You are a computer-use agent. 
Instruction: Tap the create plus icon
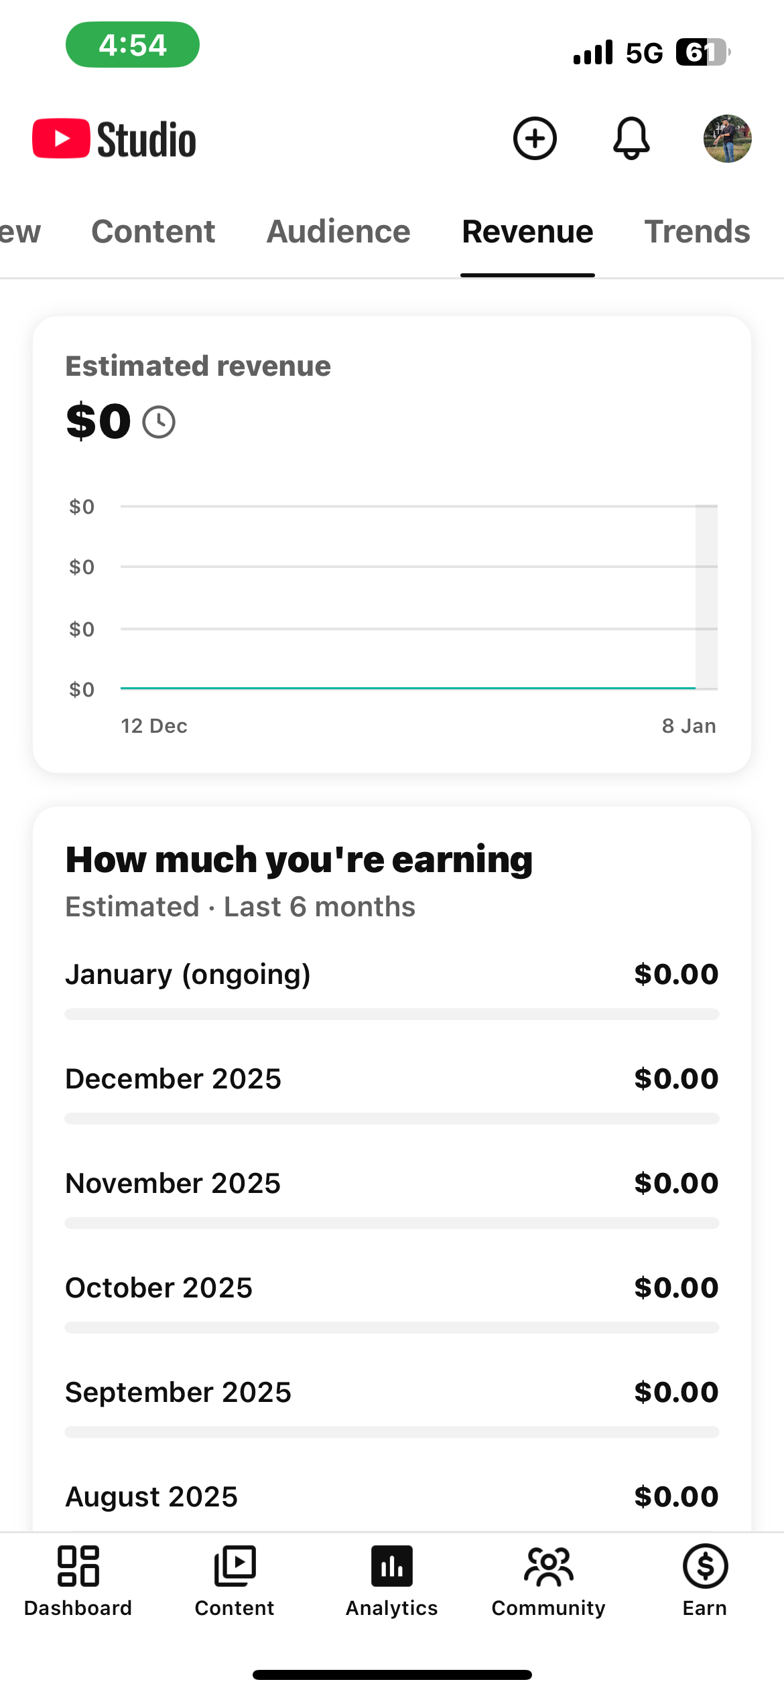[x=535, y=139]
